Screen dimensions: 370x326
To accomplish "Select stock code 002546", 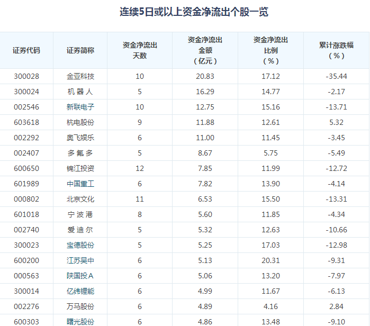I will (x=26, y=107).
